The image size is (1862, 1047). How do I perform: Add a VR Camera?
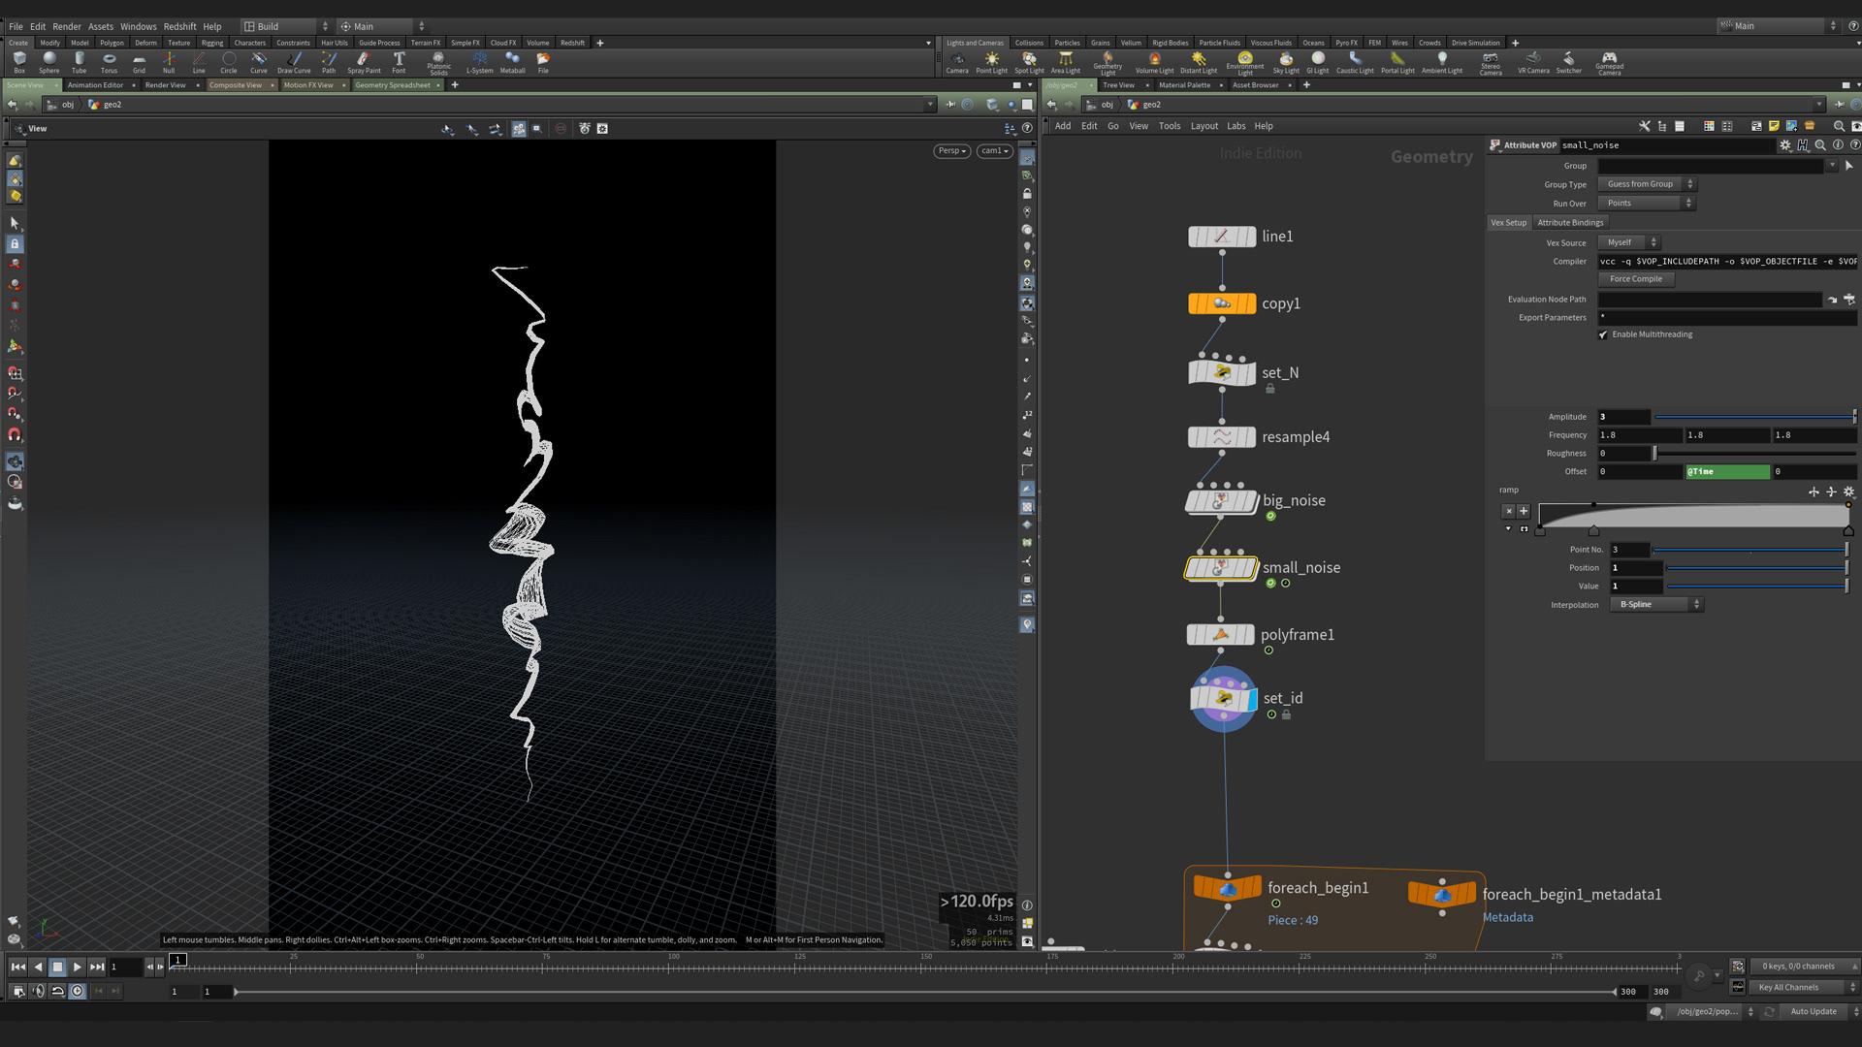coord(1533,63)
